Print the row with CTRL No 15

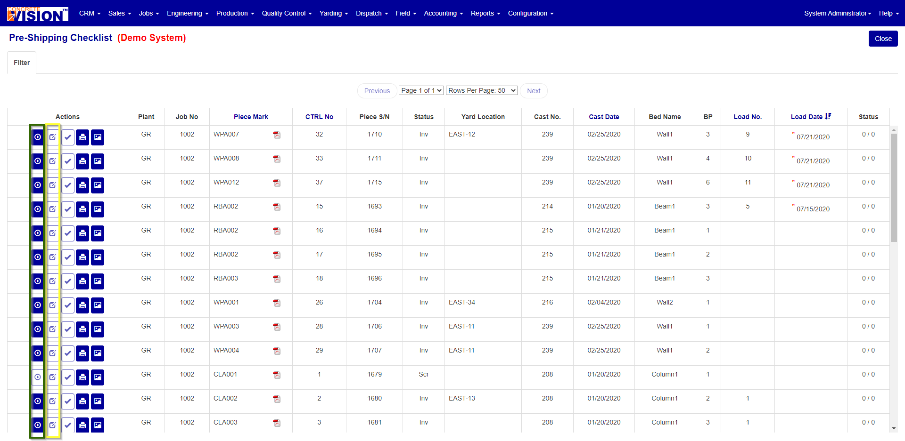point(82,209)
